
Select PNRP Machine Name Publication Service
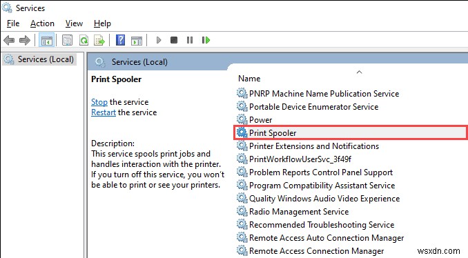click(x=318, y=94)
